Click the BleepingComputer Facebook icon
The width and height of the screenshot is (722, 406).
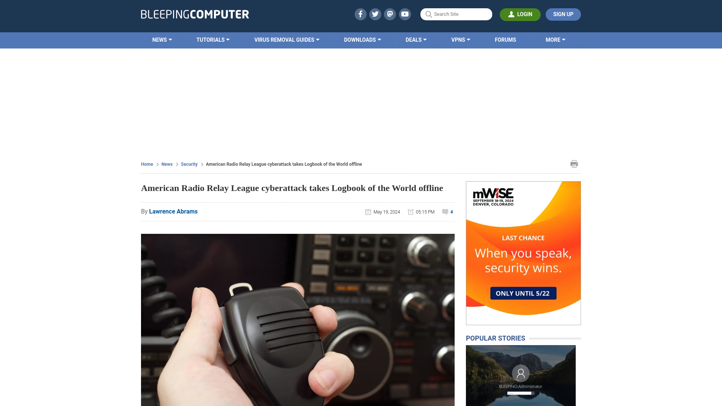pyautogui.click(x=361, y=14)
